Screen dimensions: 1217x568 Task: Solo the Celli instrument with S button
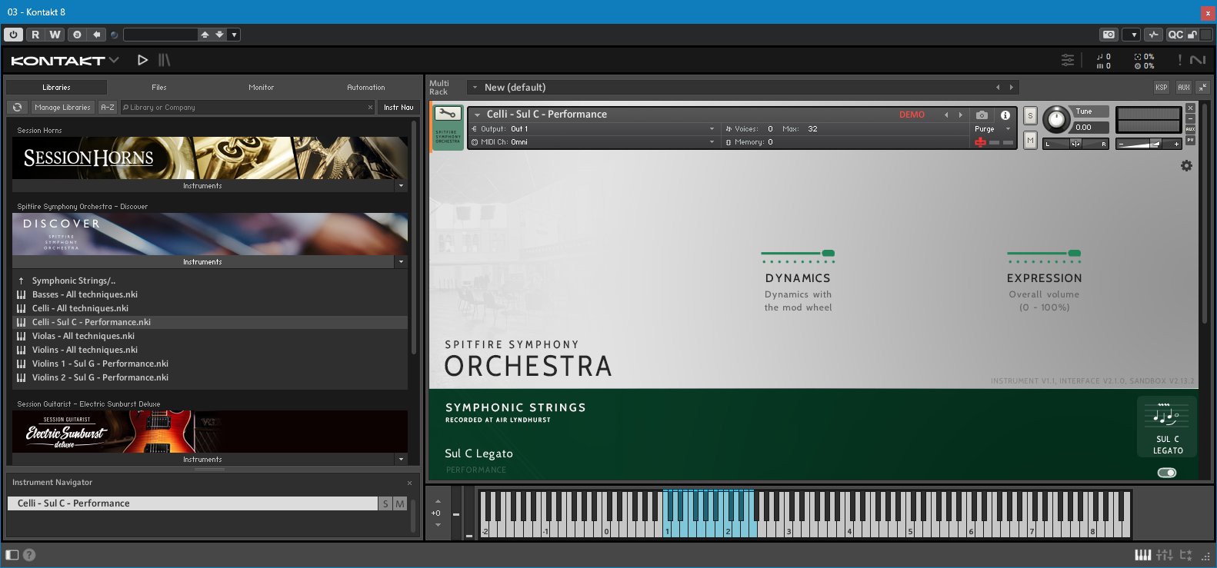click(x=1030, y=116)
